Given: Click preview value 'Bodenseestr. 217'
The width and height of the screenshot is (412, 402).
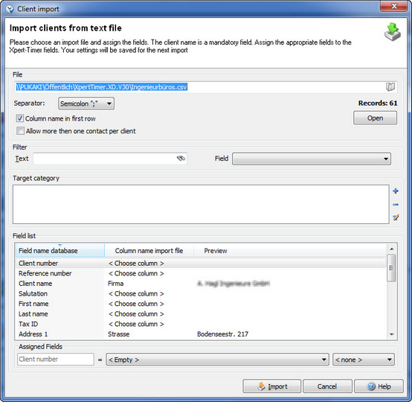Looking at the screenshot, I should [x=222, y=334].
